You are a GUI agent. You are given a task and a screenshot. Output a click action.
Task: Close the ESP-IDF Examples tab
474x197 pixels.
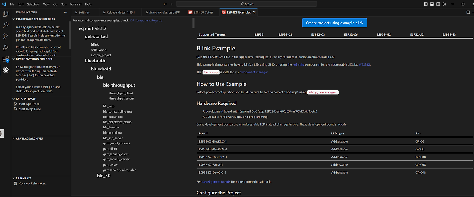click(254, 12)
